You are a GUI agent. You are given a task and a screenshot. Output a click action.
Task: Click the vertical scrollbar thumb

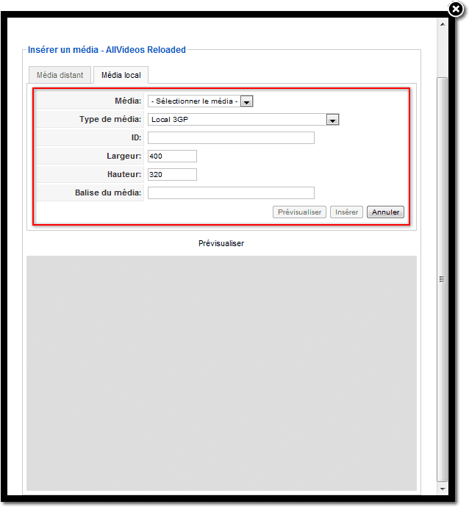442,279
